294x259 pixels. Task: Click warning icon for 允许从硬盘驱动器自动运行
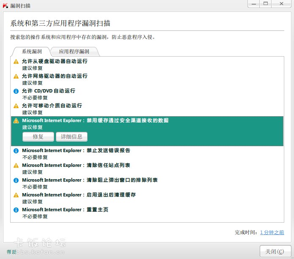pos(16,61)
